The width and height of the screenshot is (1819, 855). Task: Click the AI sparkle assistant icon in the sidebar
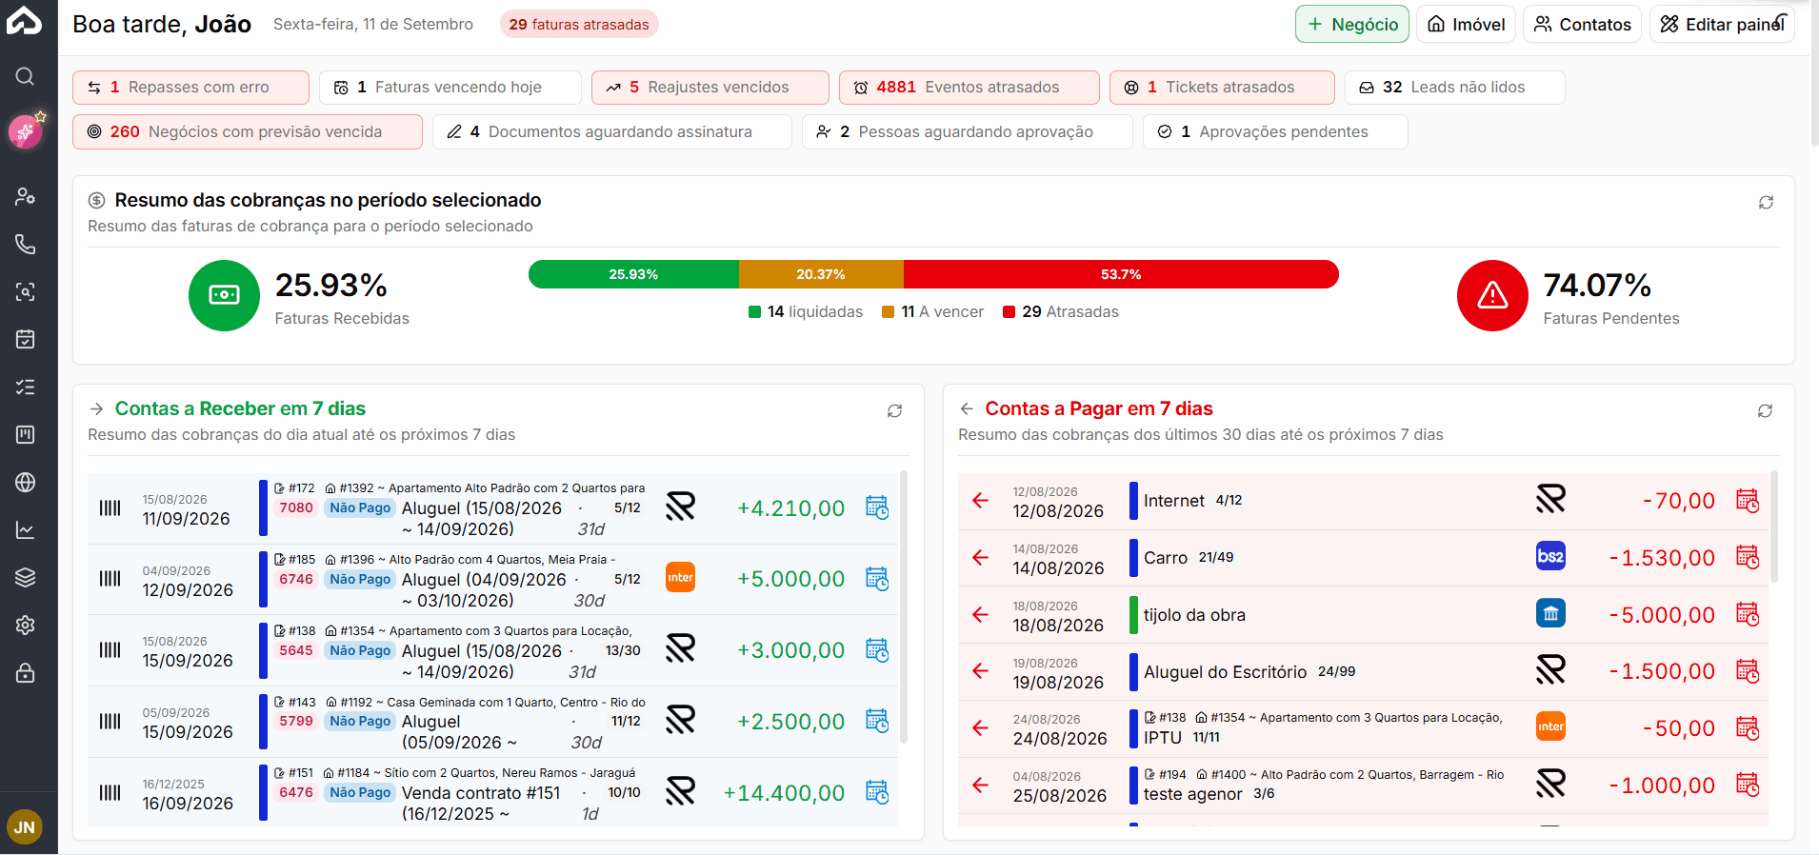(x=26, y=131)
